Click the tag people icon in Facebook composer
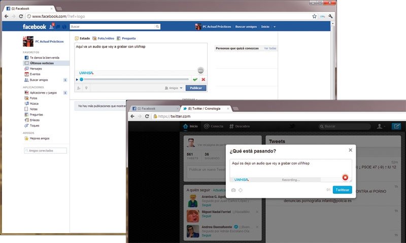The height and width of the screenshot is (243, 406). coord(79,88)
